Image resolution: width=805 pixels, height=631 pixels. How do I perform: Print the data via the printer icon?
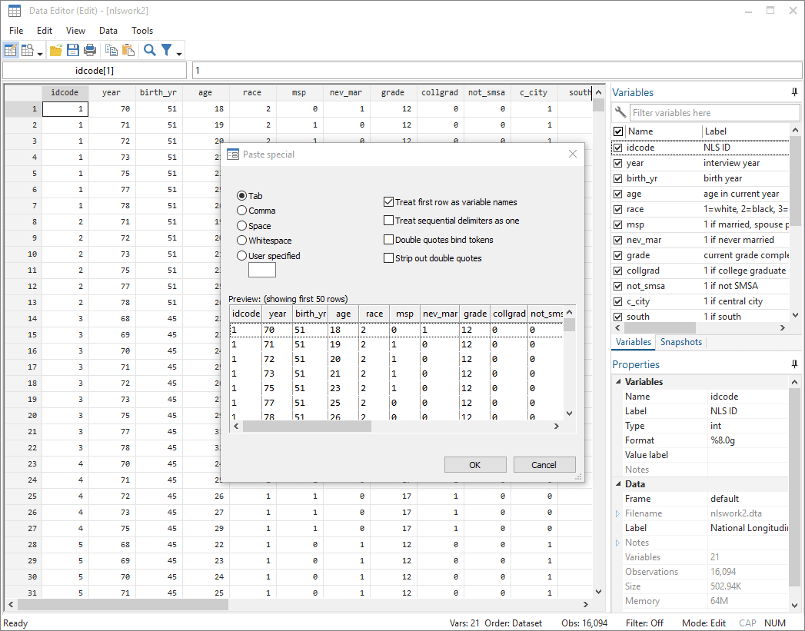(x=90, y=49)
